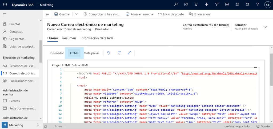This screenshot has height=129, width=273.
Task: Open the Dynamics 365 app launcher grid
Action: [x=5, y=5]
